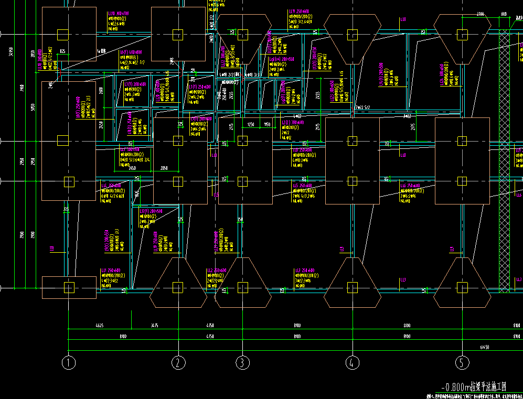Select beam label 'LL11 250x600' at top
Screen dimensions: 523x399
point(298,12)
